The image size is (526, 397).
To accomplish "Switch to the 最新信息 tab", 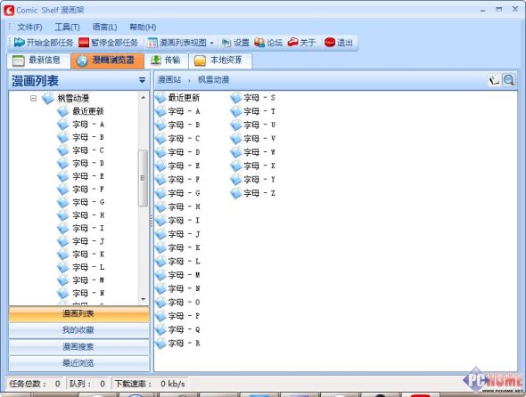I will [39, 61].
